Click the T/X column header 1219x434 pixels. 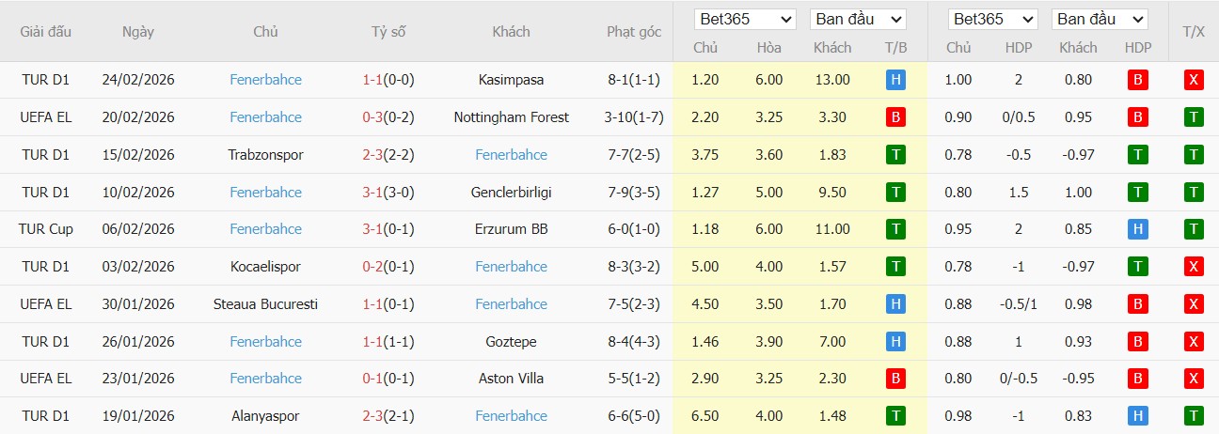(x=1194, y=32)
